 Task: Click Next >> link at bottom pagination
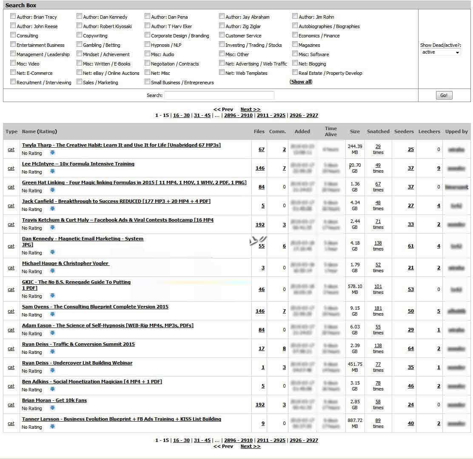251,446
